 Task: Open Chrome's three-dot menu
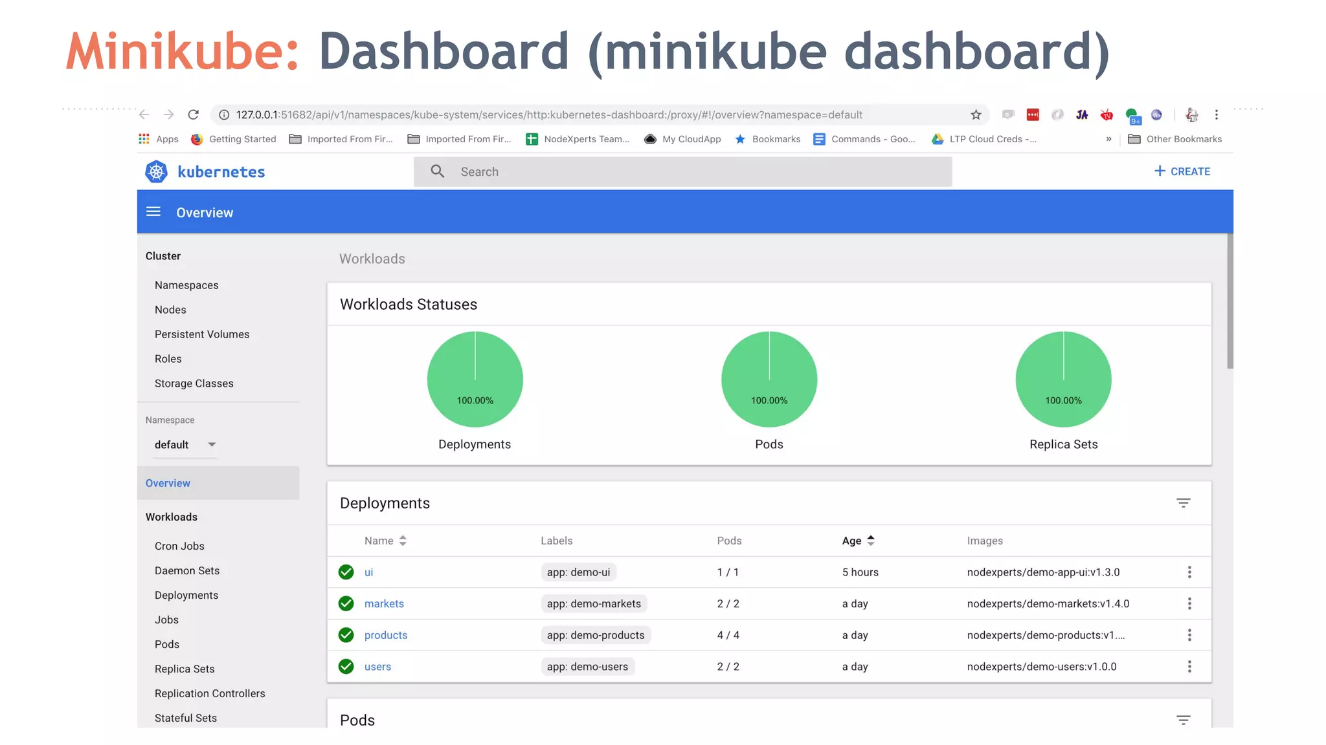pyautogui.click(x=1216, y=115)
